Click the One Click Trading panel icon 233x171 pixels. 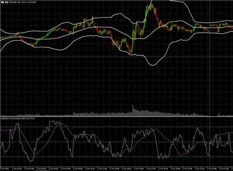(3, 2)
